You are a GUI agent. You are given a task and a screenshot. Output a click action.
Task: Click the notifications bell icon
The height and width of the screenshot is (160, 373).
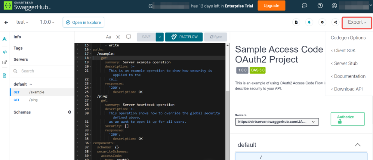coord(309,22)
